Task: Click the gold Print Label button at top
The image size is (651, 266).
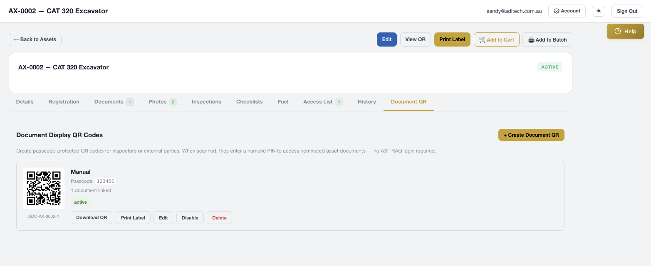Action: click(x=452, y=39)
